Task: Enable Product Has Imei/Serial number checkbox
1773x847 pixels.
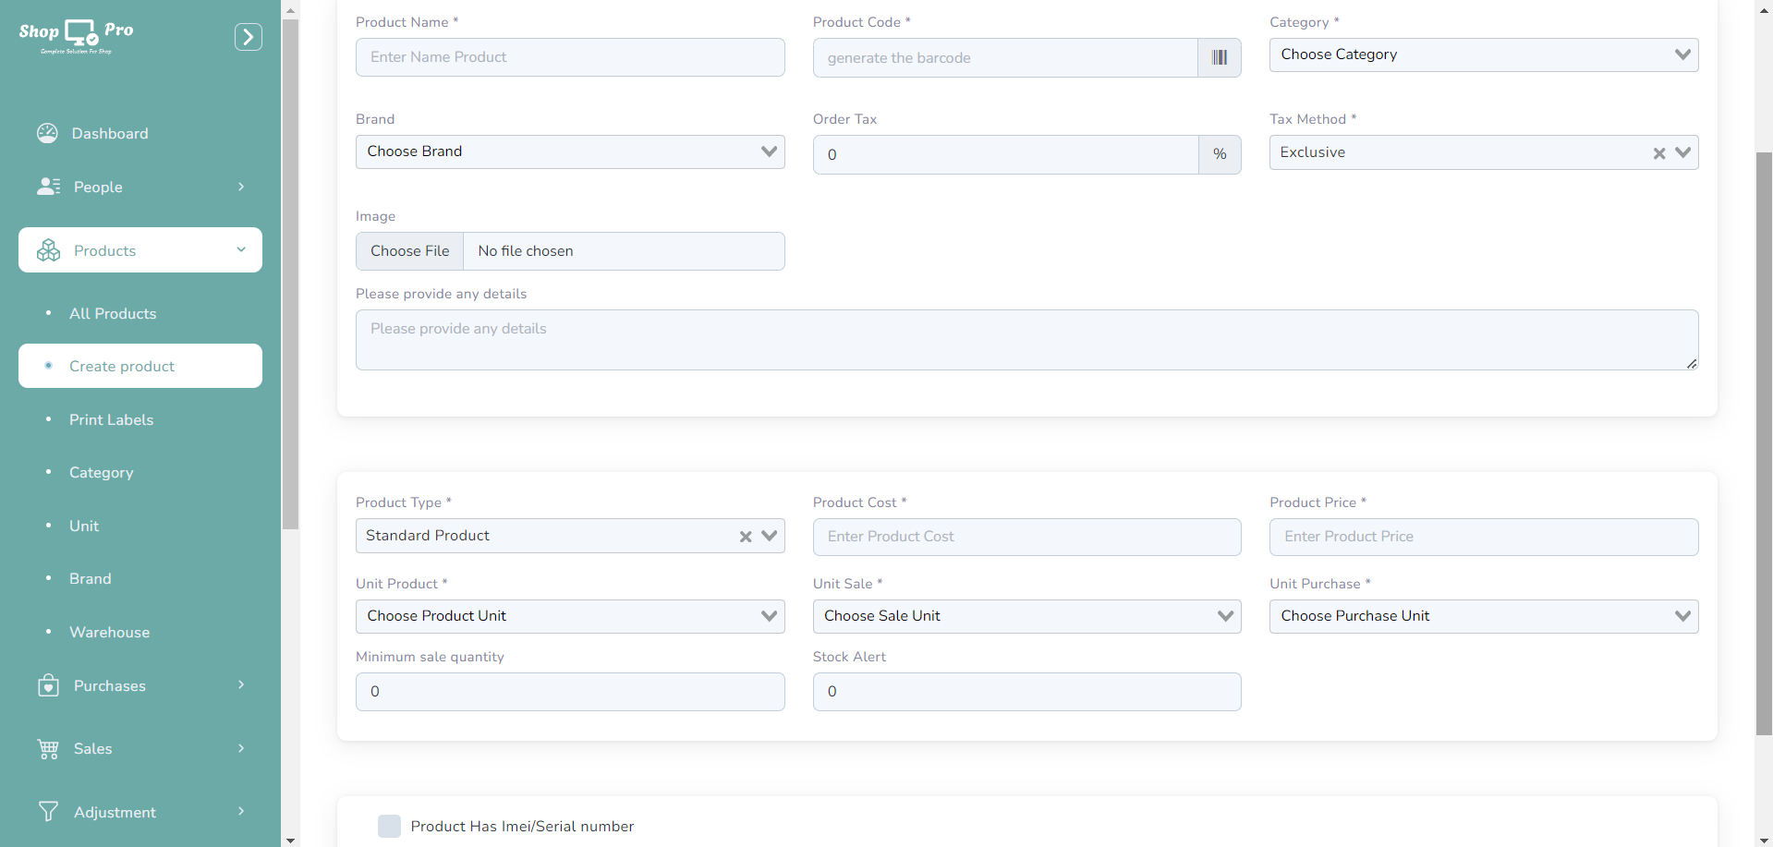Action: (x=389, y=826)
